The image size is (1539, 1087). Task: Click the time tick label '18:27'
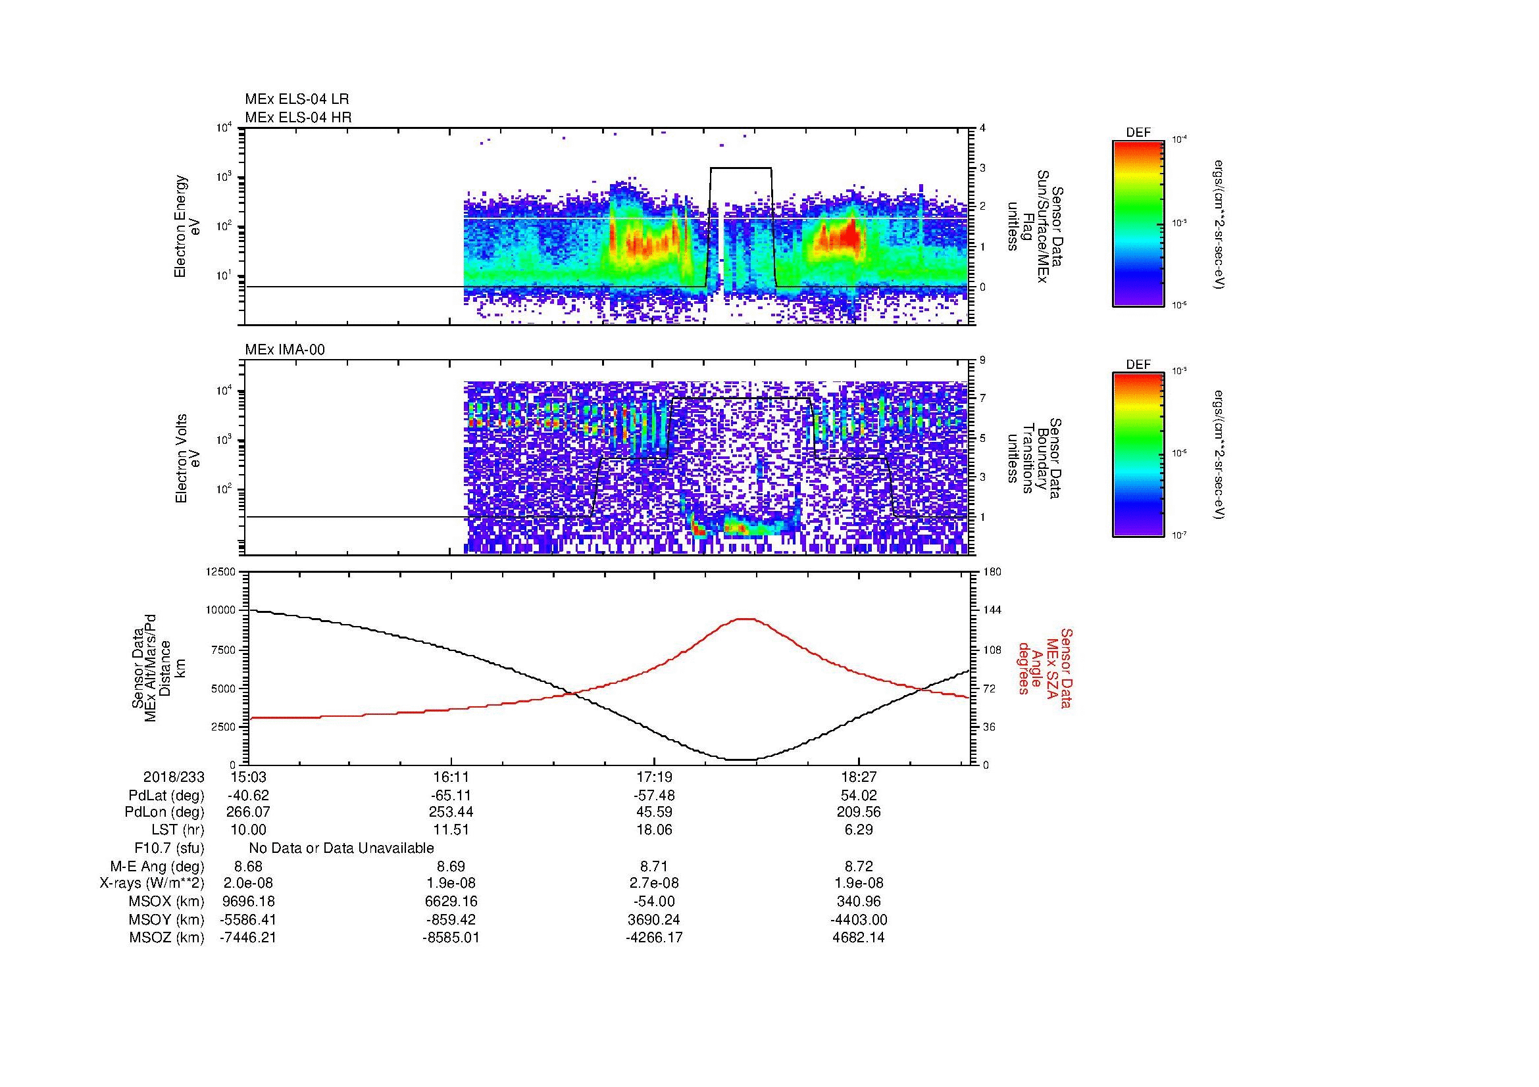pos(859,777)
